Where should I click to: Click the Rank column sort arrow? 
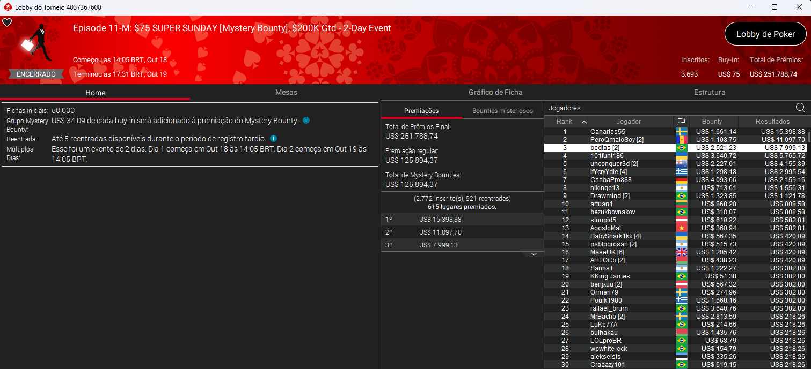[x=584, y=122]
